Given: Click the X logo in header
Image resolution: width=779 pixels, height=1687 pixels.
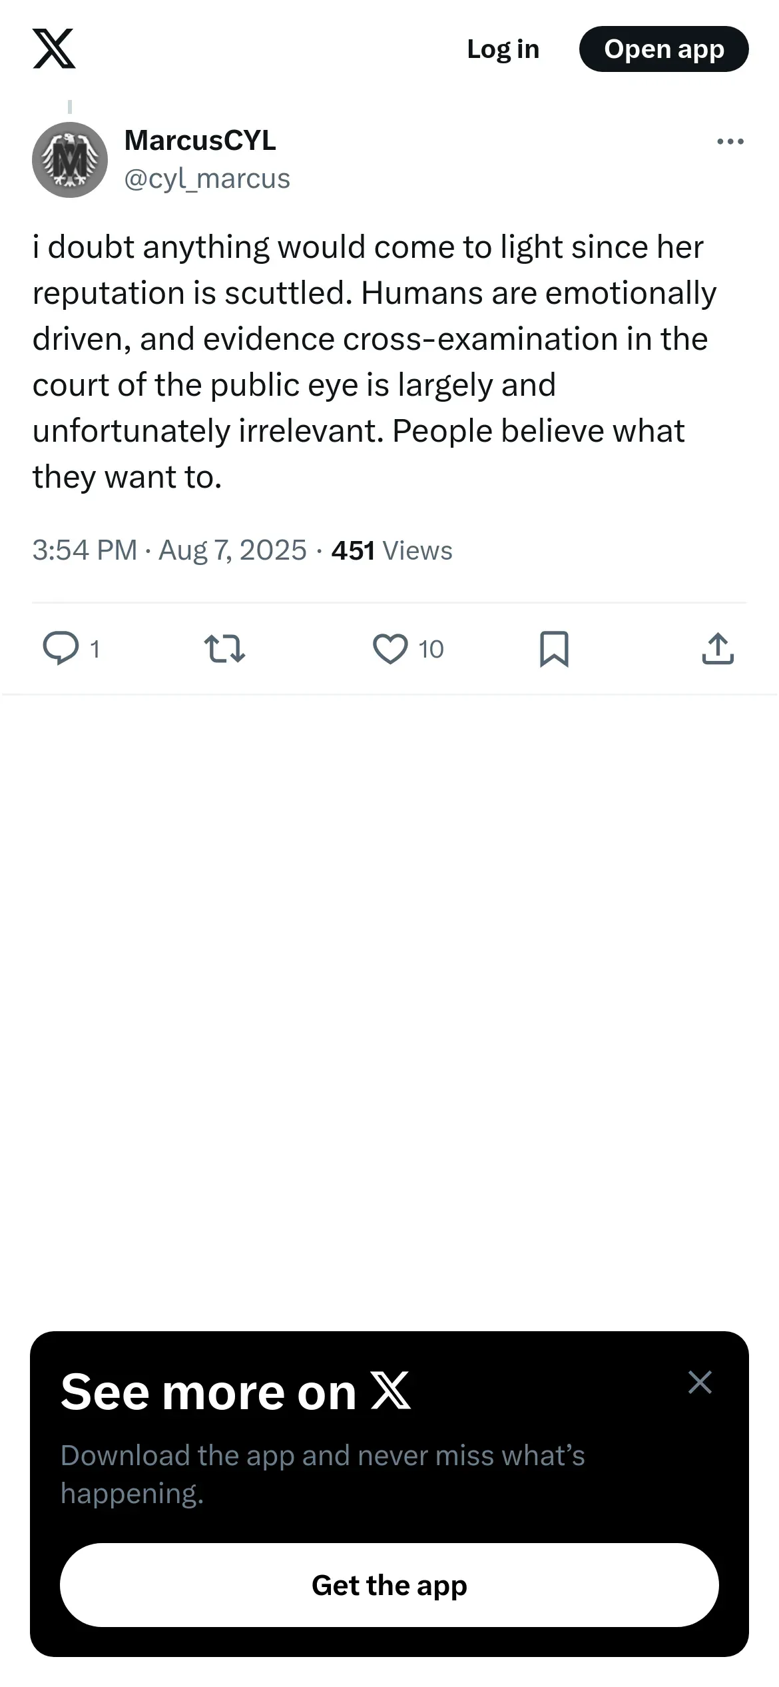Looking at the screenshot, I should pos(54,49).
